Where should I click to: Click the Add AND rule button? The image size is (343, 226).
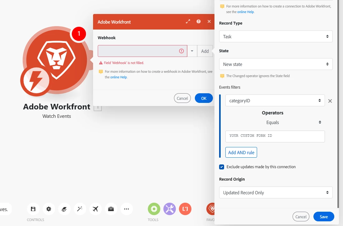[241, 152]
